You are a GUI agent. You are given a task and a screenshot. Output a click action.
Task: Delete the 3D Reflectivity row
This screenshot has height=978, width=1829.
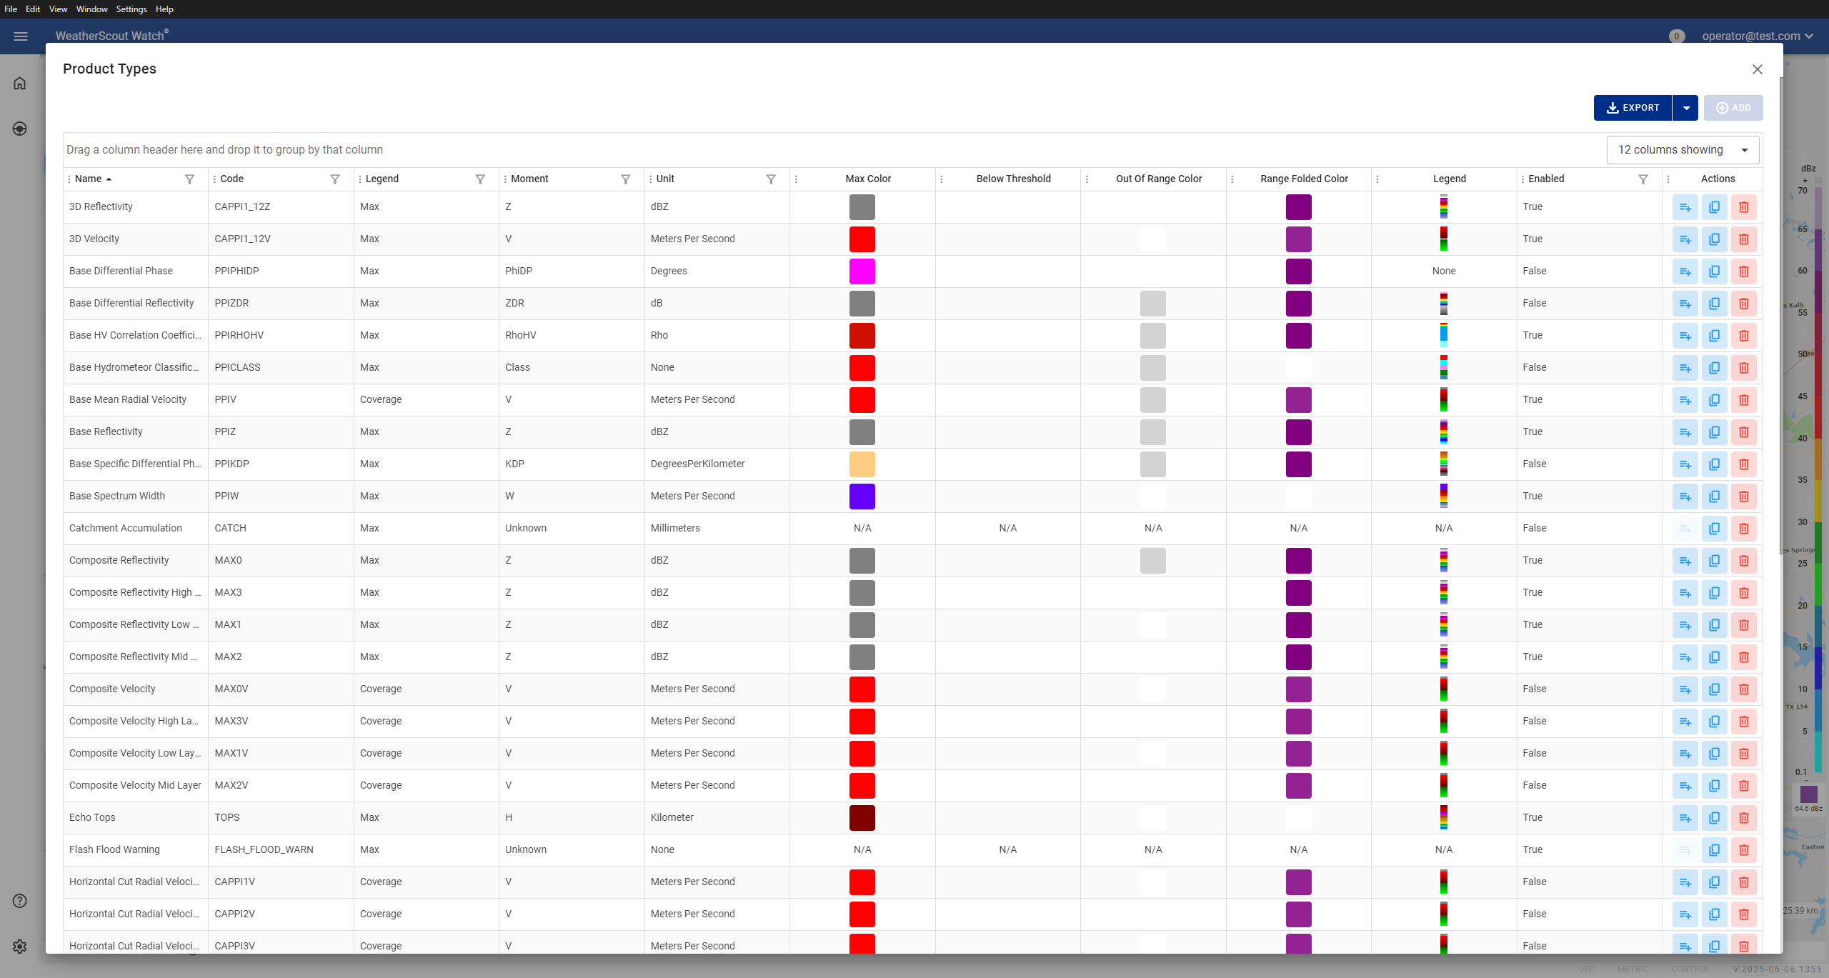tap(1743, 207)
